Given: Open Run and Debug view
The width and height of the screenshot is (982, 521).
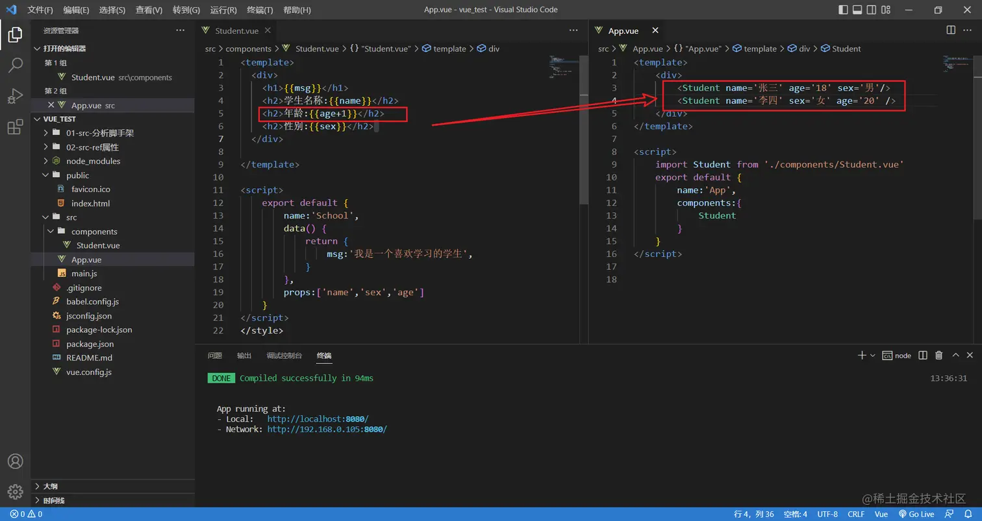Looking at the screenshot, I should click(x=15, y=96).
